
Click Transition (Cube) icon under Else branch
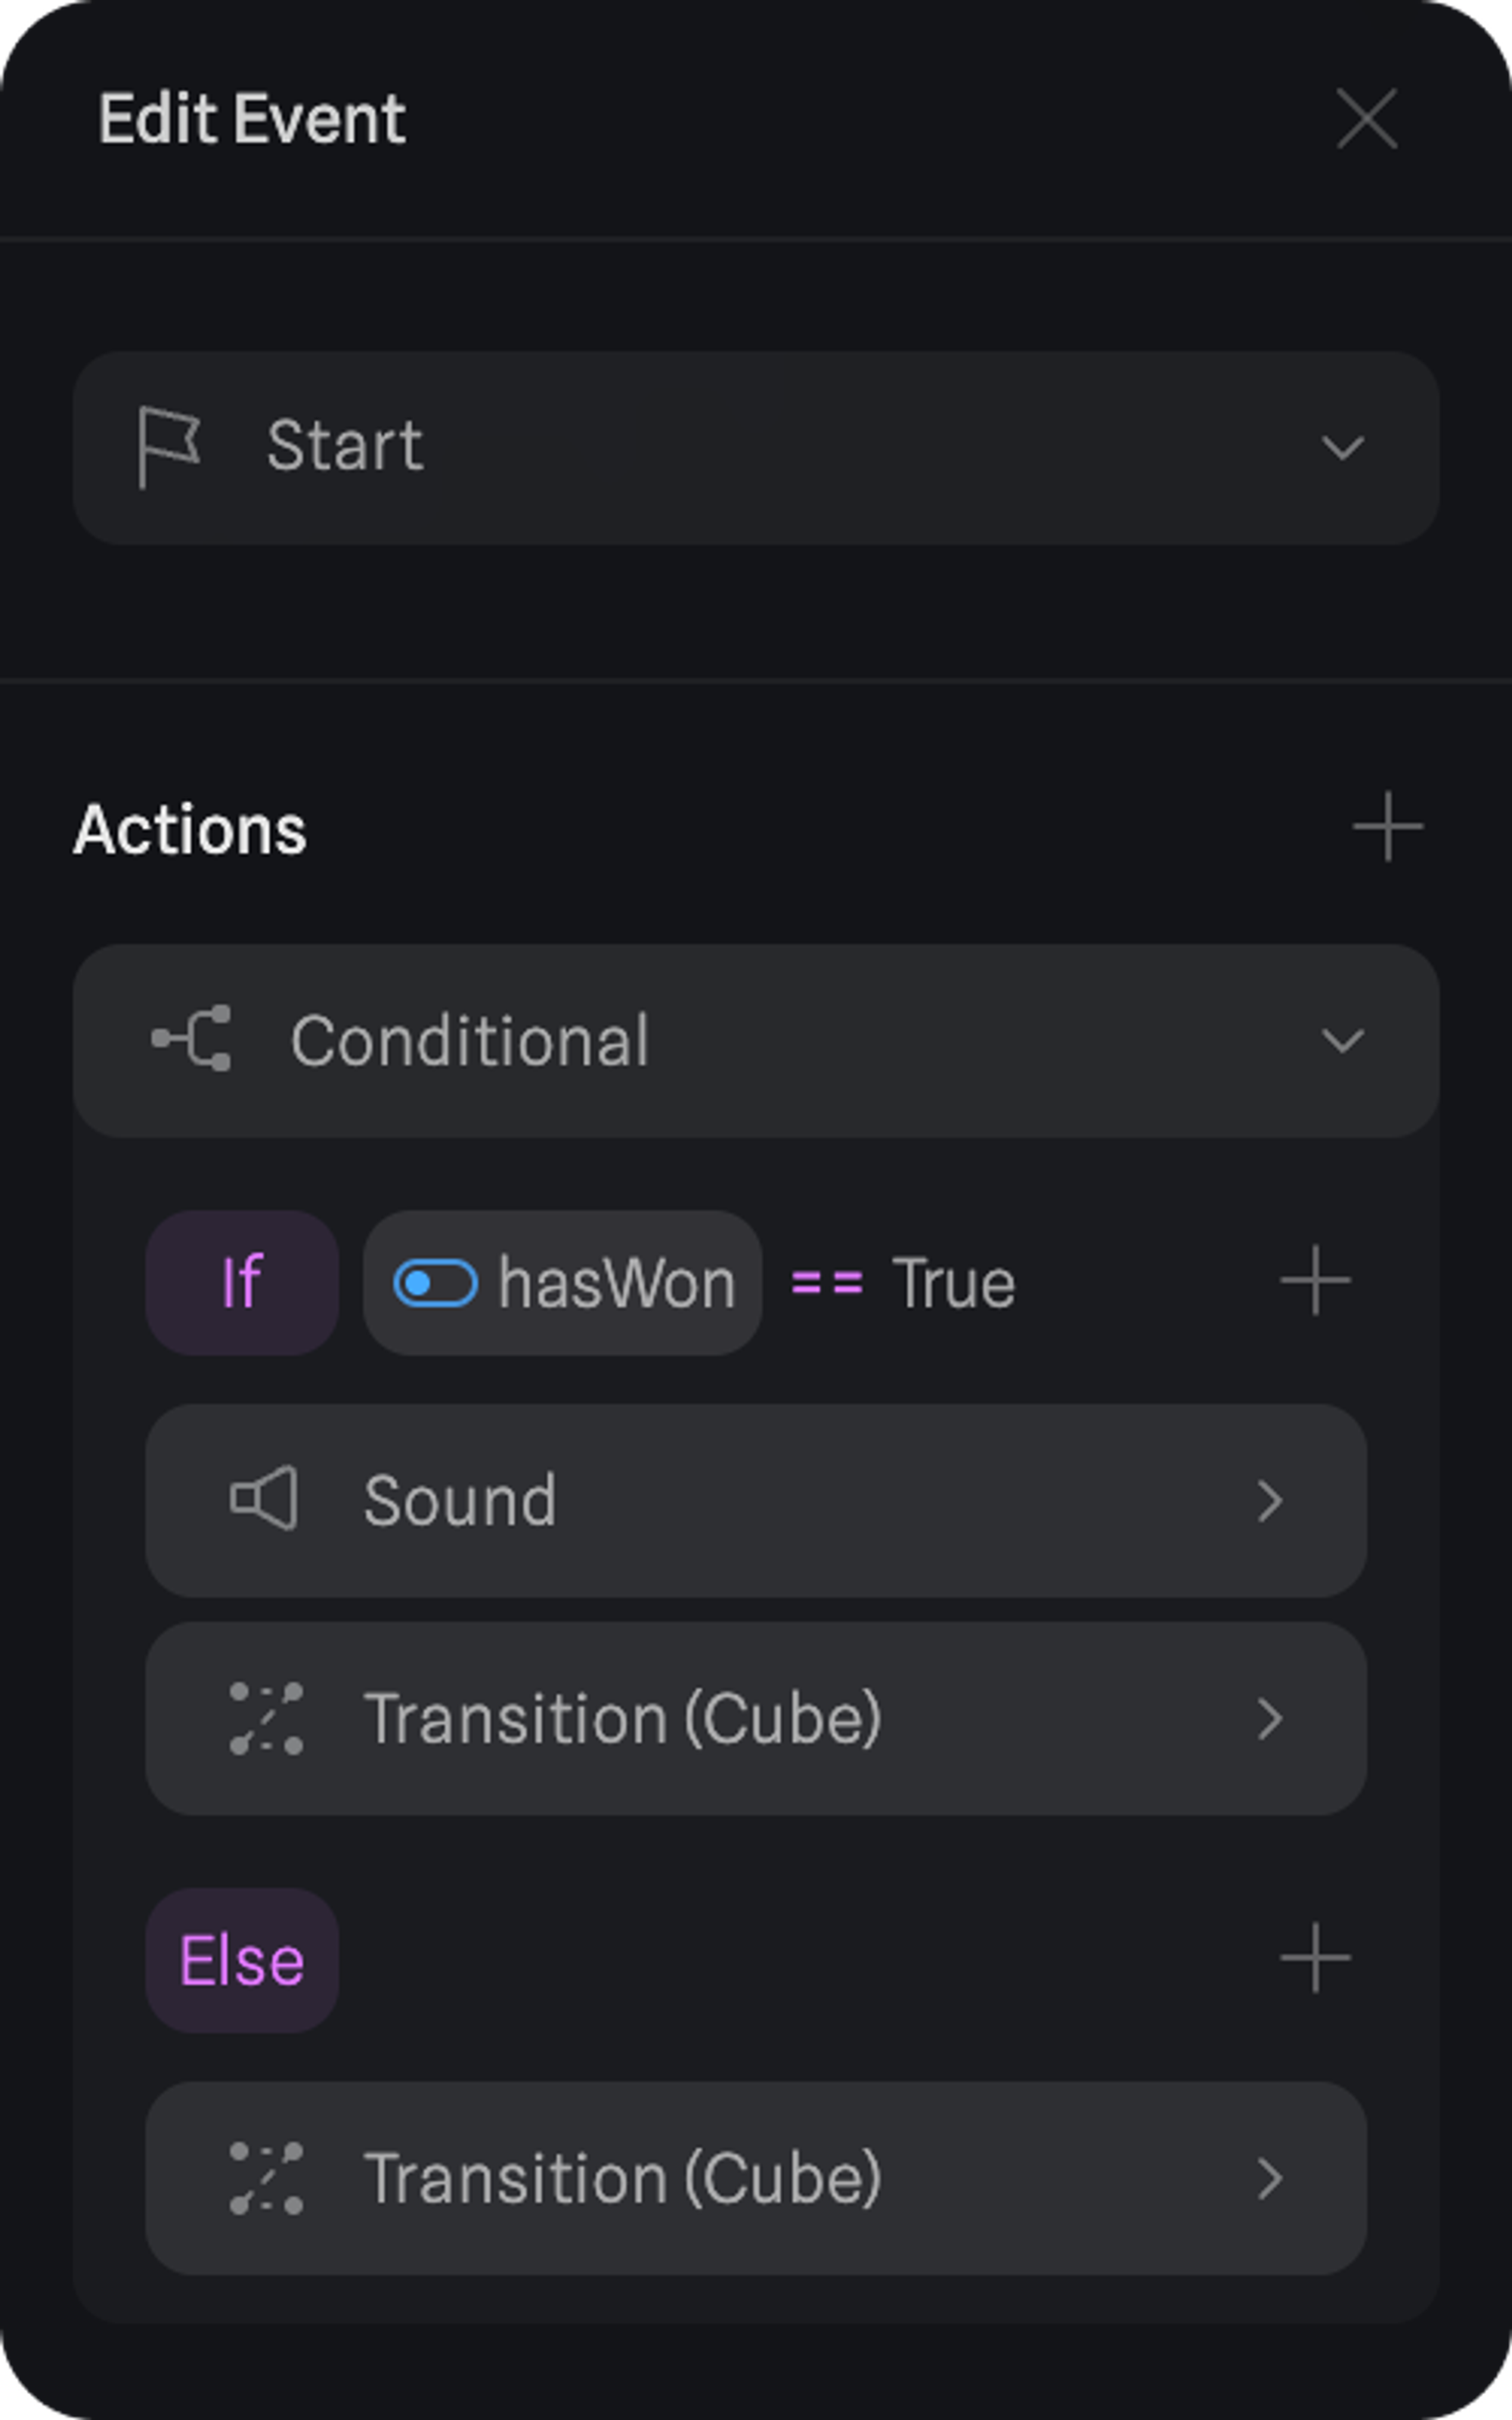click(x=266, y=2178)
